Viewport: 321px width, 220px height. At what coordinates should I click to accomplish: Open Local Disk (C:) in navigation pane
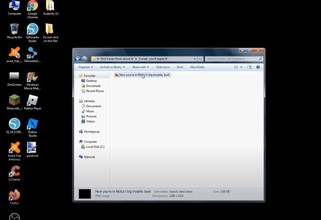click(95, 147)
